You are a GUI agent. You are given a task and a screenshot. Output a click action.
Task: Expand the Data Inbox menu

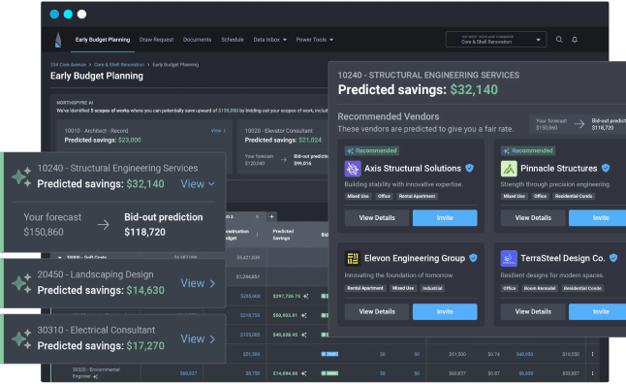click(270, 40)
